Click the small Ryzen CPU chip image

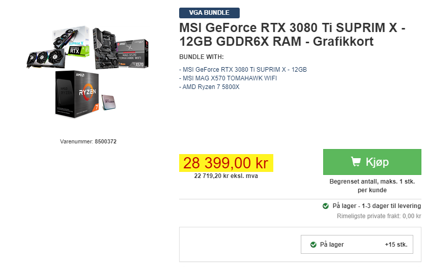coord(108,102)
